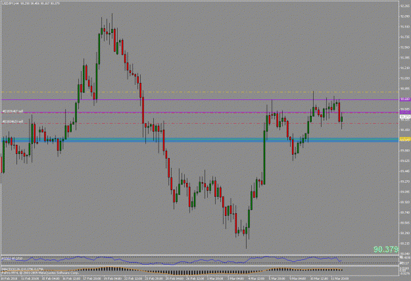Click the 15 Feb 04:00 time label
Screen dimensions: 411x281
tap(50, 278)
